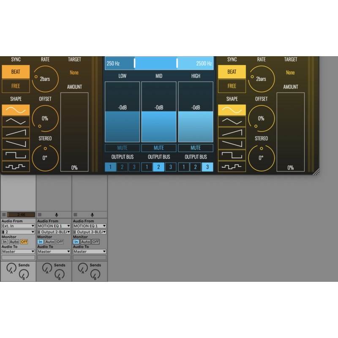The height and width of the screenshot is (338, 338).
Task: Mute the LOW band
Action: (x=122, y=148)
